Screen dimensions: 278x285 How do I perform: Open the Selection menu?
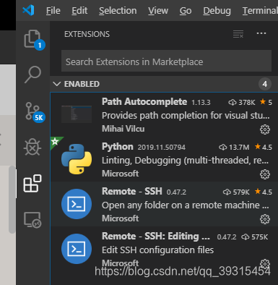(x=118, y=11)
